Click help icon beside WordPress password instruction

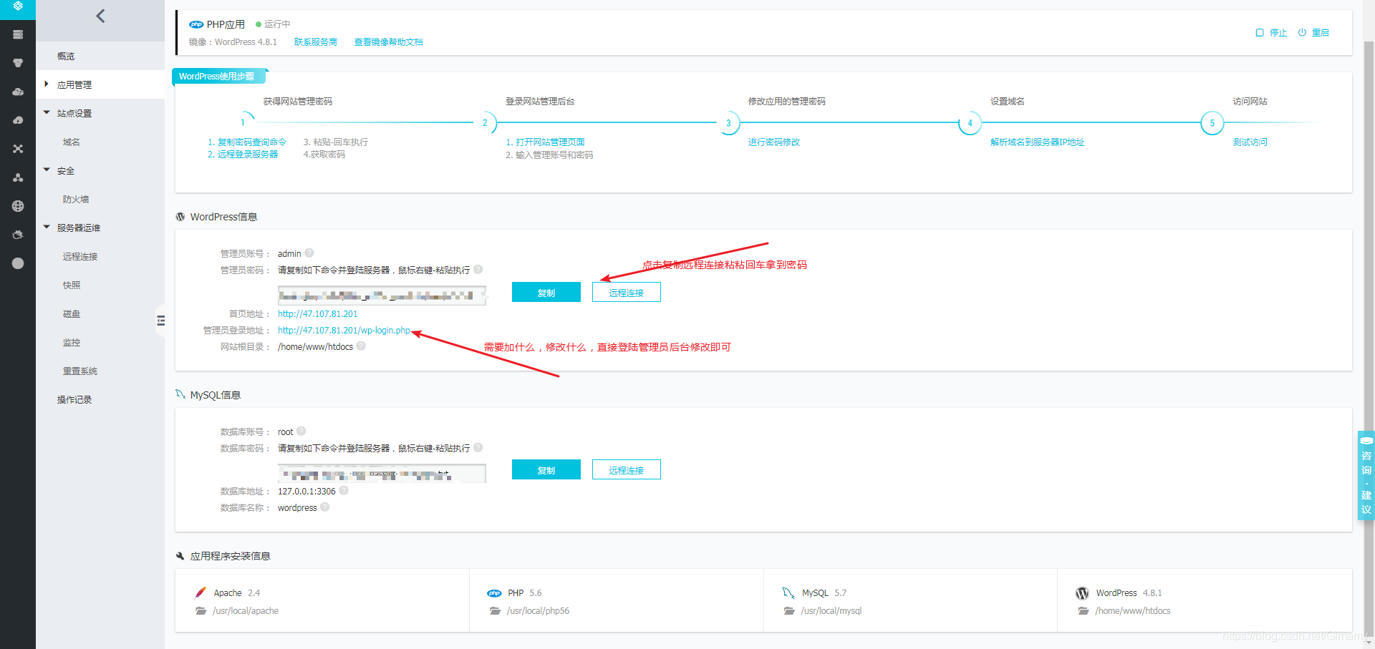point(478,269)
